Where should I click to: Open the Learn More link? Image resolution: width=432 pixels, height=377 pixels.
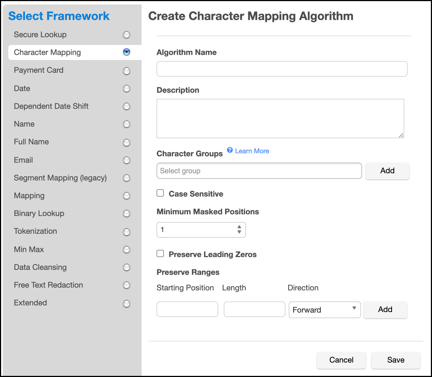[x=252, y=151]
